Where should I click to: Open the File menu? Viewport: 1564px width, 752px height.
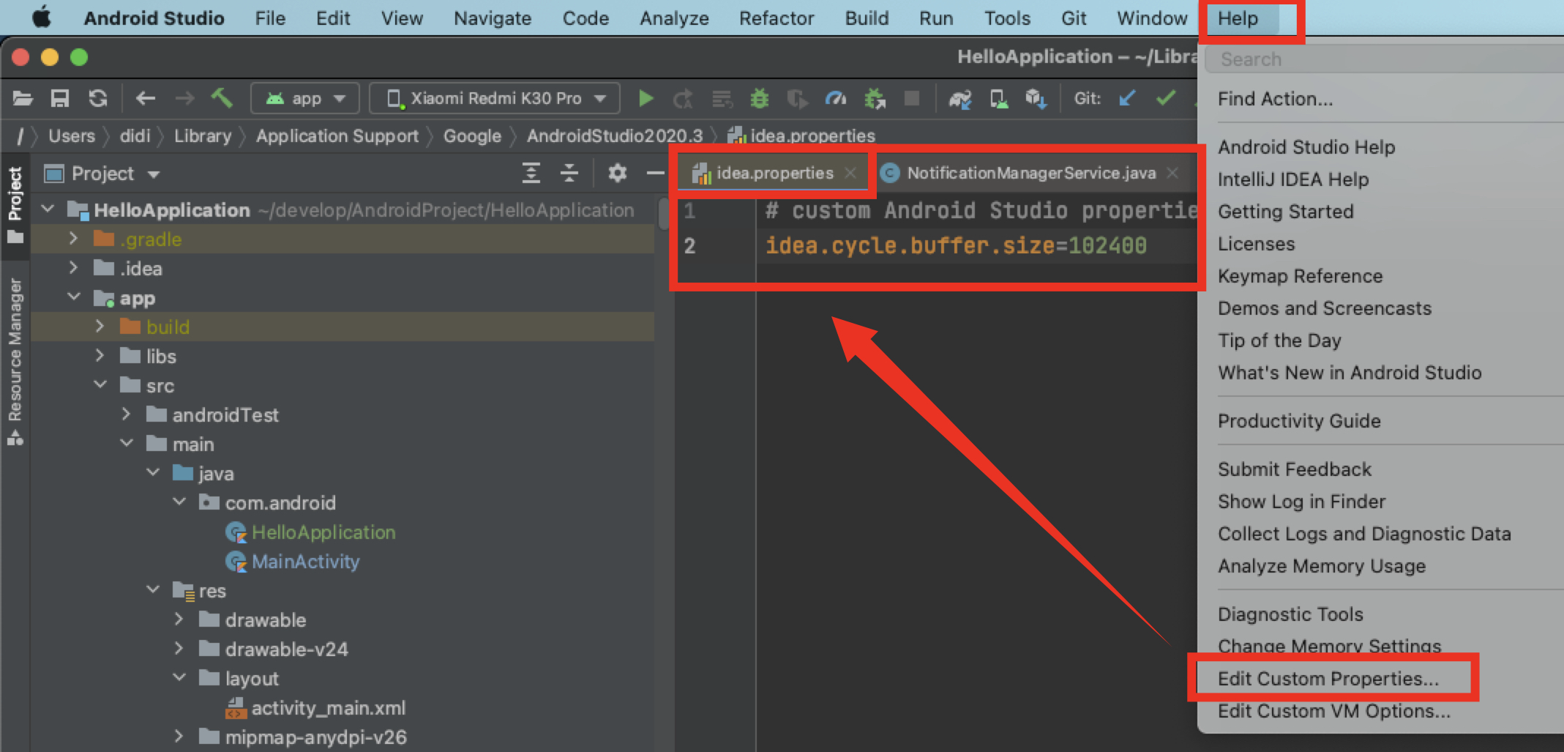click(x=270, y=18)
